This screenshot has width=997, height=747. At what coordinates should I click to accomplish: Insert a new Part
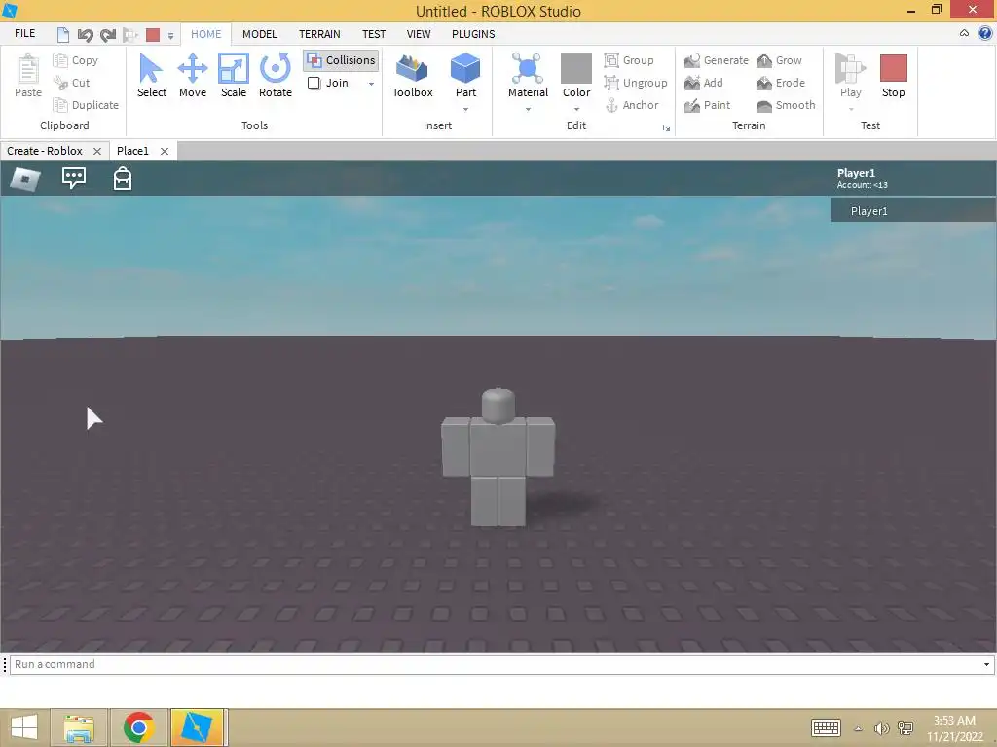465,76
